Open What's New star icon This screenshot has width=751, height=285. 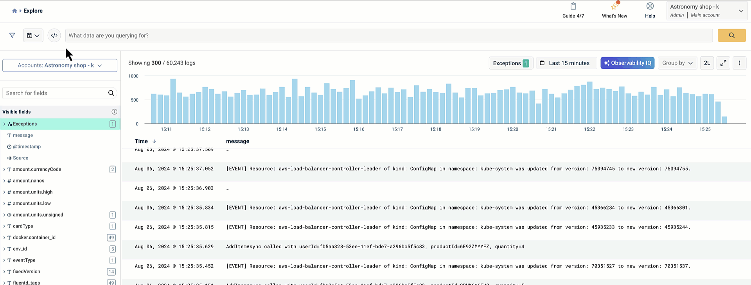pos(614,7)
